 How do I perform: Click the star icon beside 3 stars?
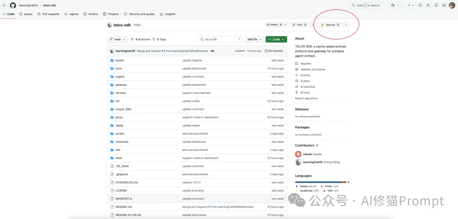pos(297,81)
